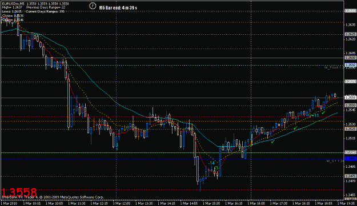Image resolution: width=357 pixels, height=206 pixels.
Task: Click the Interbank FX Trader 4 copyright text
Action: pyautogui.click(x=53, y=197)
